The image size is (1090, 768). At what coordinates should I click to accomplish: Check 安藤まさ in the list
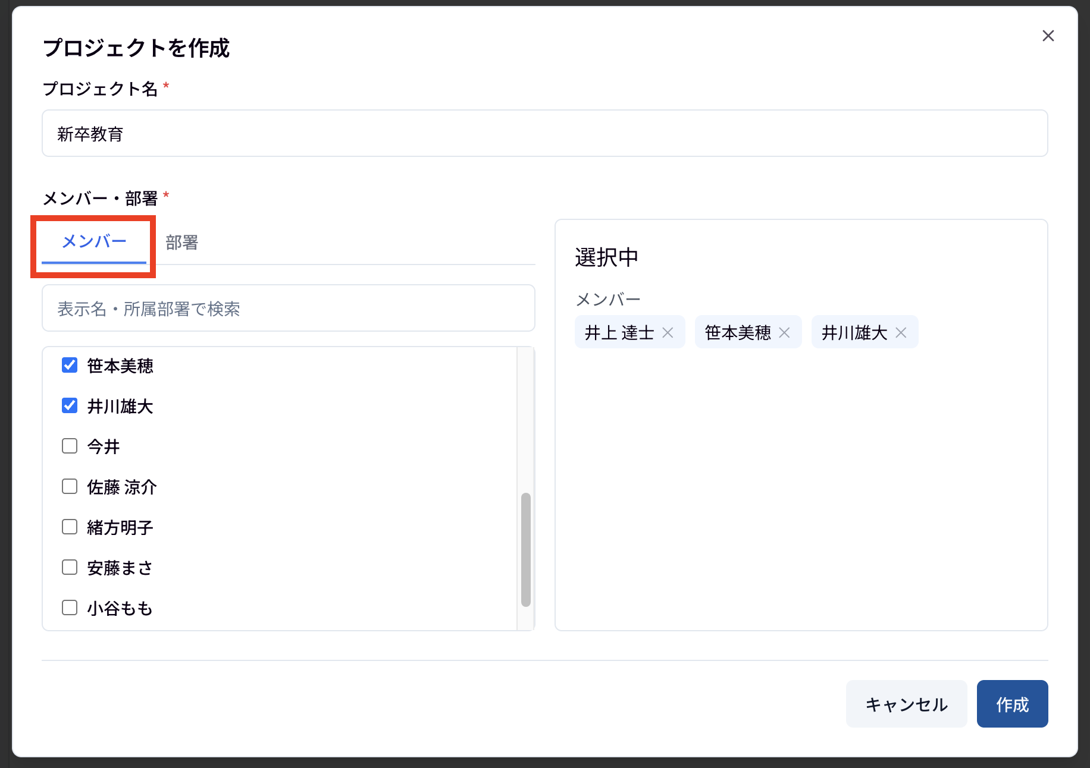(x=69, y=567)
